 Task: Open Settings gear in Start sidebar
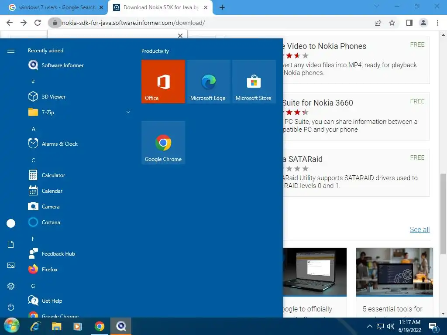[x=11, y=286]
